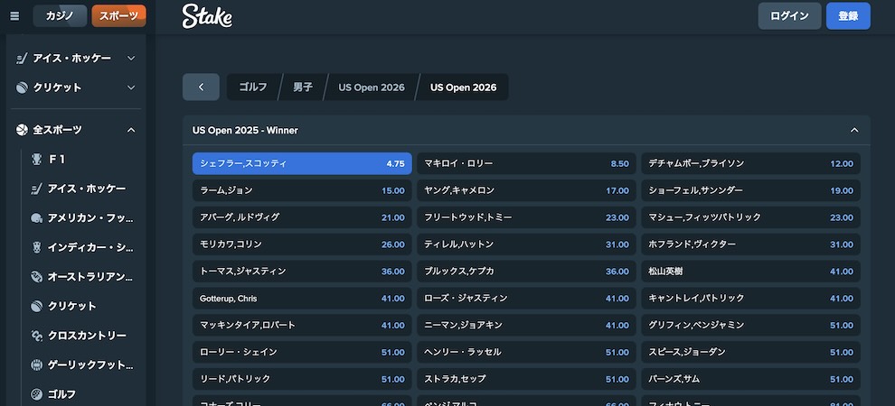The height and width of the screenshot is (406, 895).
Task: Click the 登録 button
Action: coord(848,16)
